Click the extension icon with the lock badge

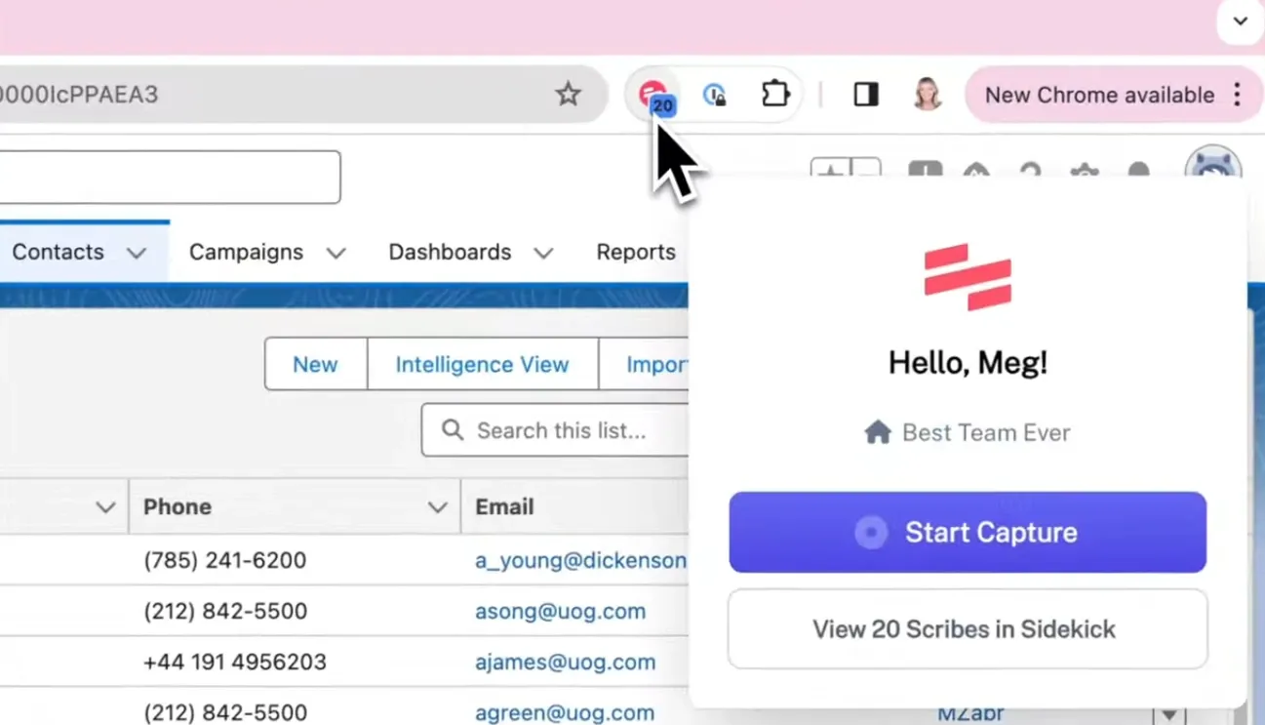pyautogui.click(x=715, y=95)
